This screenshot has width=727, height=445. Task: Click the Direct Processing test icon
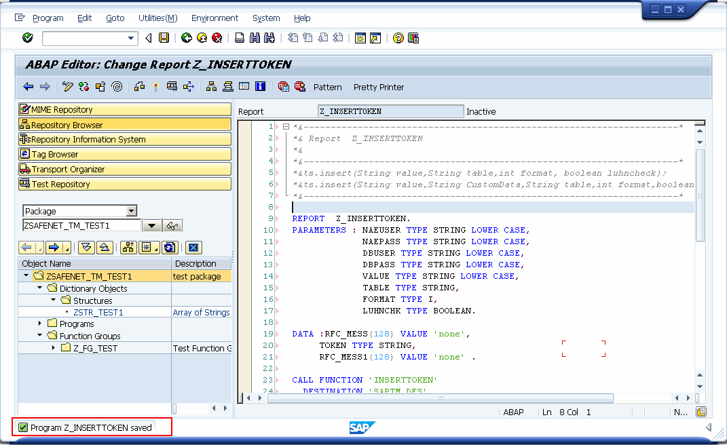click(x=172, y=86)
